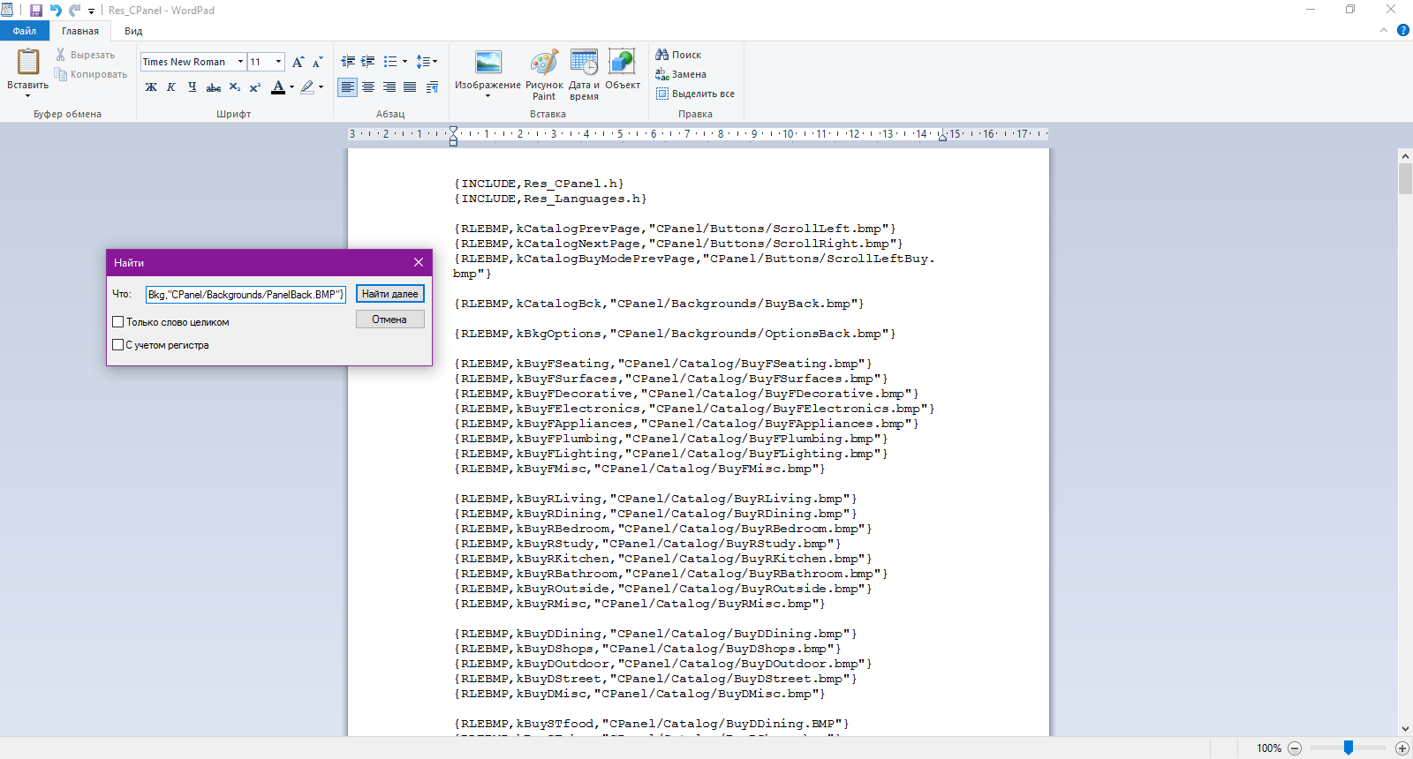Apply the font color A
The height and width of the screenshot is (759, 1413).
[278, 86]
